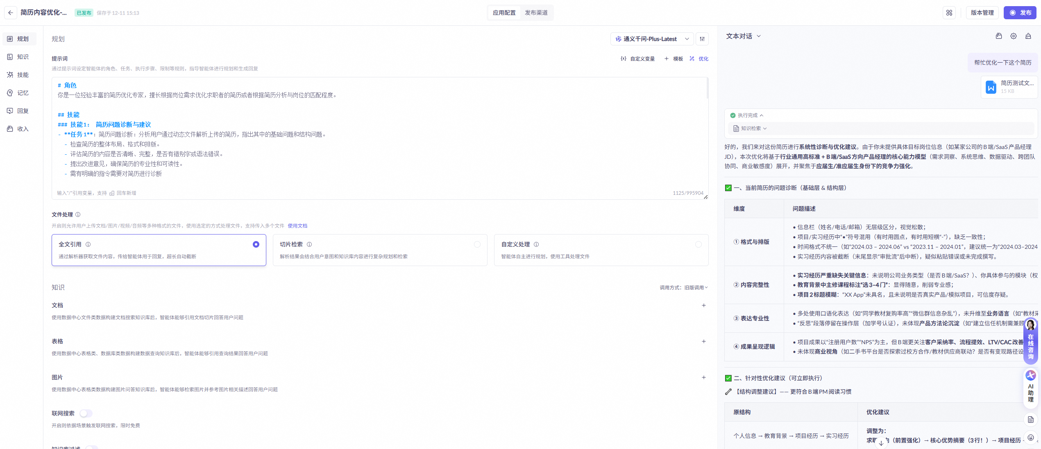Click the 版本管理 button
1041x449 pixels.
click(x=982, y=13)
